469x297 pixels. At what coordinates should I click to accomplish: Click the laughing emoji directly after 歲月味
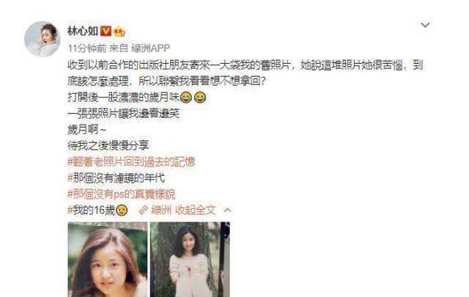click(x=185, y=98)
